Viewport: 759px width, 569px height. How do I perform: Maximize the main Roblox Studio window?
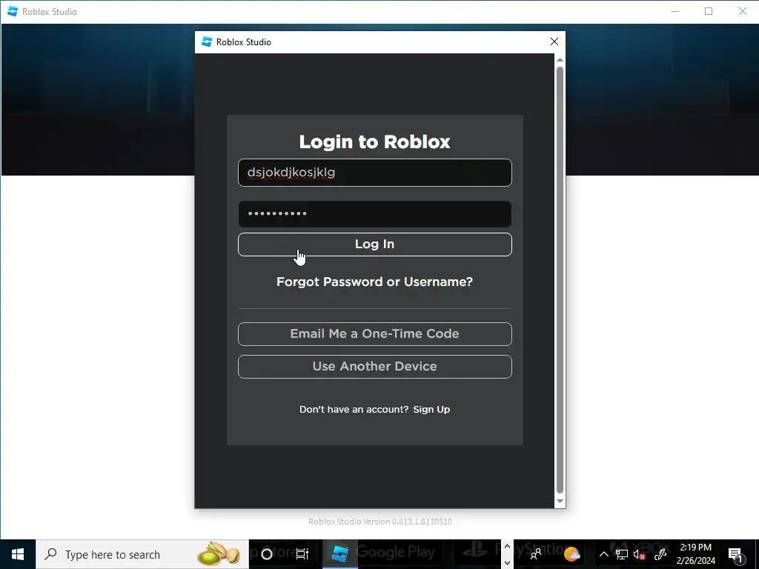coord(709,11)
